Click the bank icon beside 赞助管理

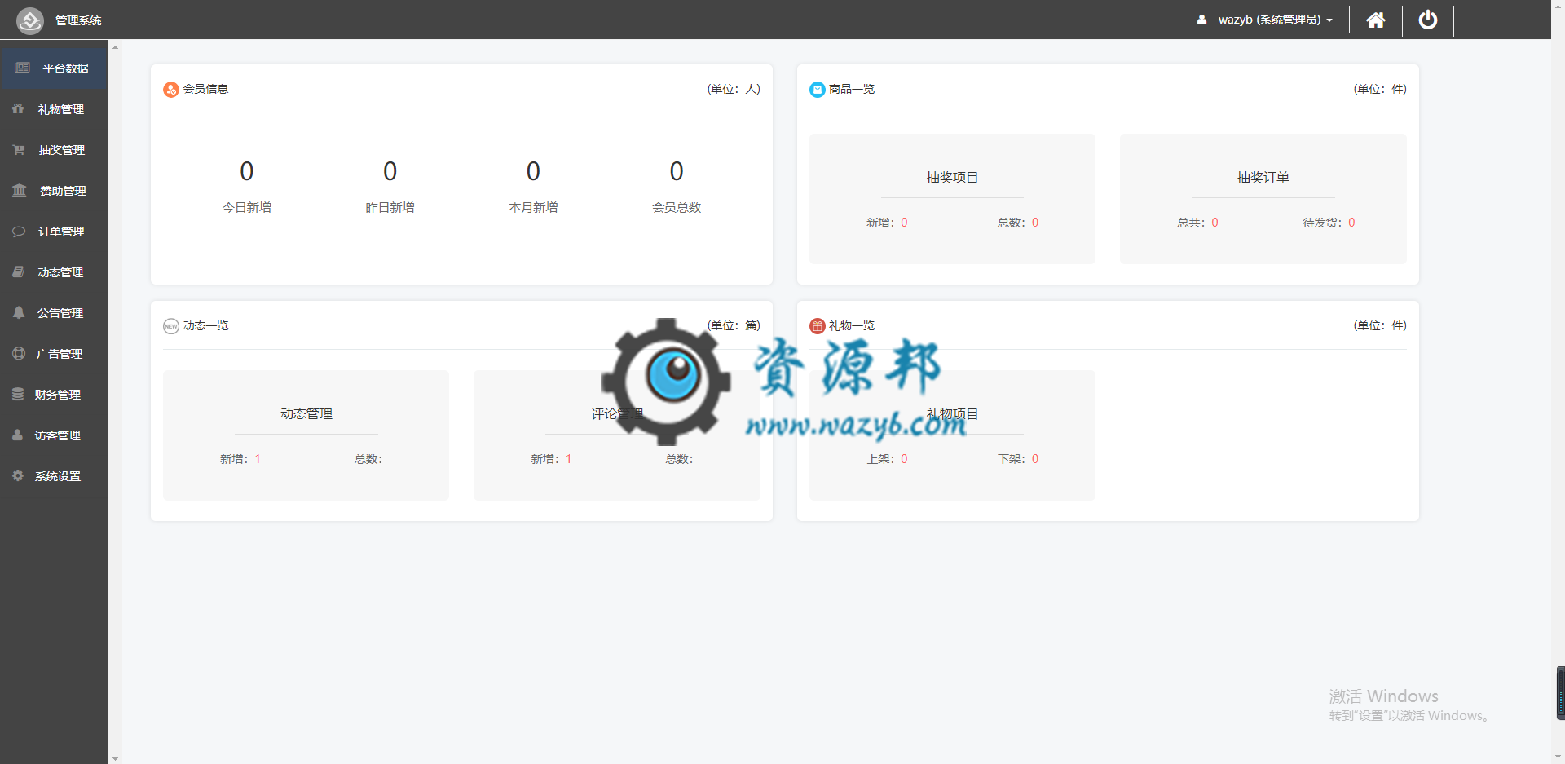pos(20,190)
